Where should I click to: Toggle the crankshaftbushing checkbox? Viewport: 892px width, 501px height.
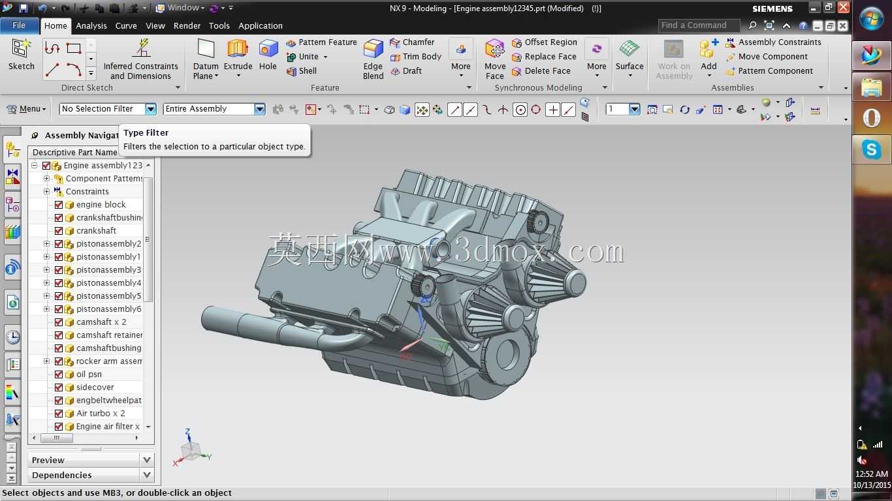click(59, 218)
